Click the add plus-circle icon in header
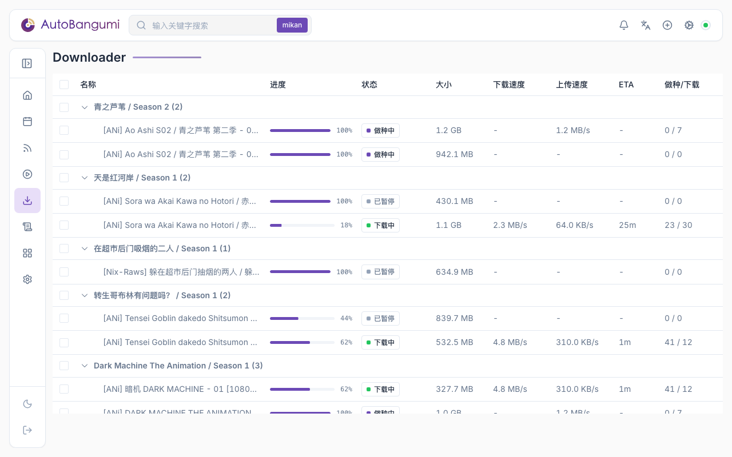 (667, 25)
